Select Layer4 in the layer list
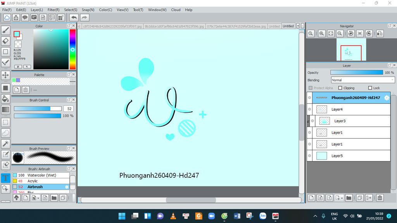This screenshot has height=223, width=397. pyautogui.click(x=351, y=109)
